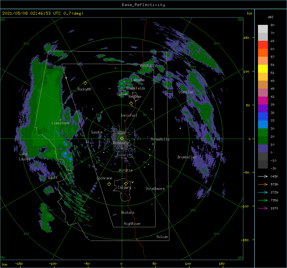Click the Stettler city label
Viewport: 287px width, 268px height.
(186, 92)
